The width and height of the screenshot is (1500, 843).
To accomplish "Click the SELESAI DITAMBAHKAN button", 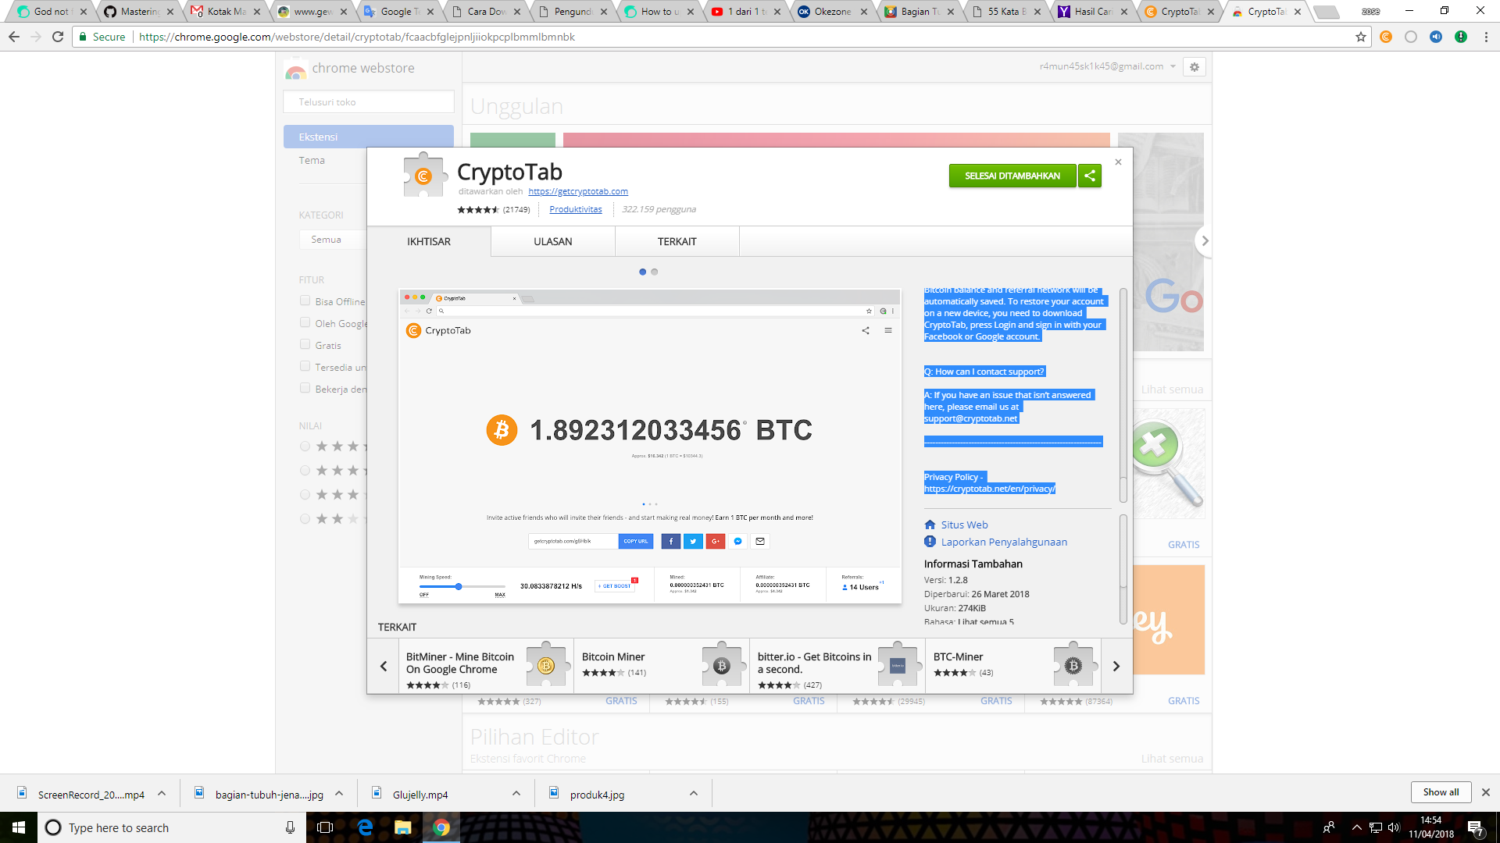I will pyautogui.click(x=1012, y=176).
